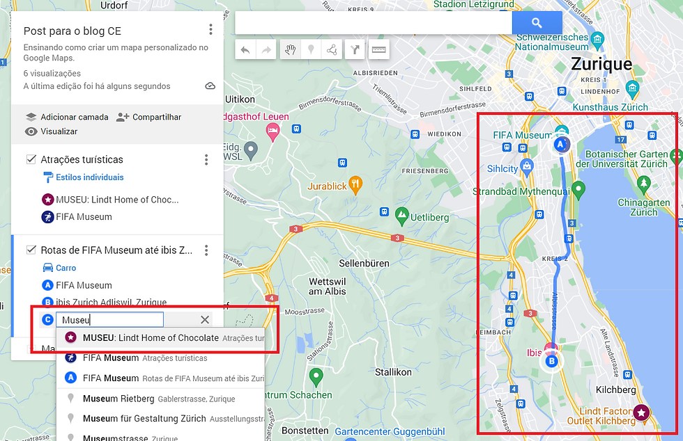The width and height of the screenshot is (683, 441).
Task: Click the map title Post para o blog CE
Action: pos(72,31)
